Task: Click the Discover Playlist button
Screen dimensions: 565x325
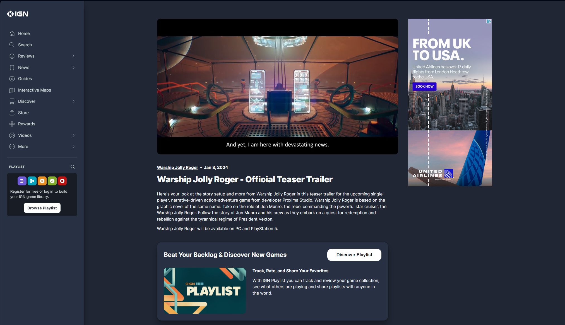Action: tap(354, 255)
